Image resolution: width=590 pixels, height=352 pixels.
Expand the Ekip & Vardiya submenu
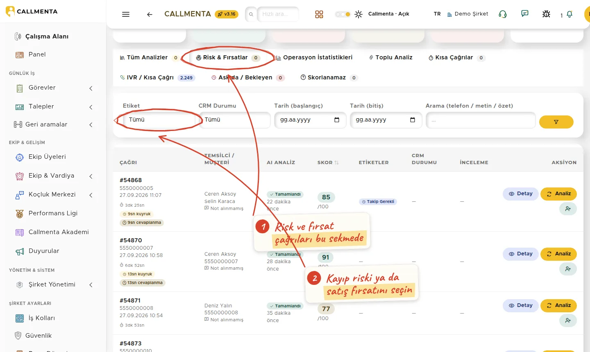91,176
